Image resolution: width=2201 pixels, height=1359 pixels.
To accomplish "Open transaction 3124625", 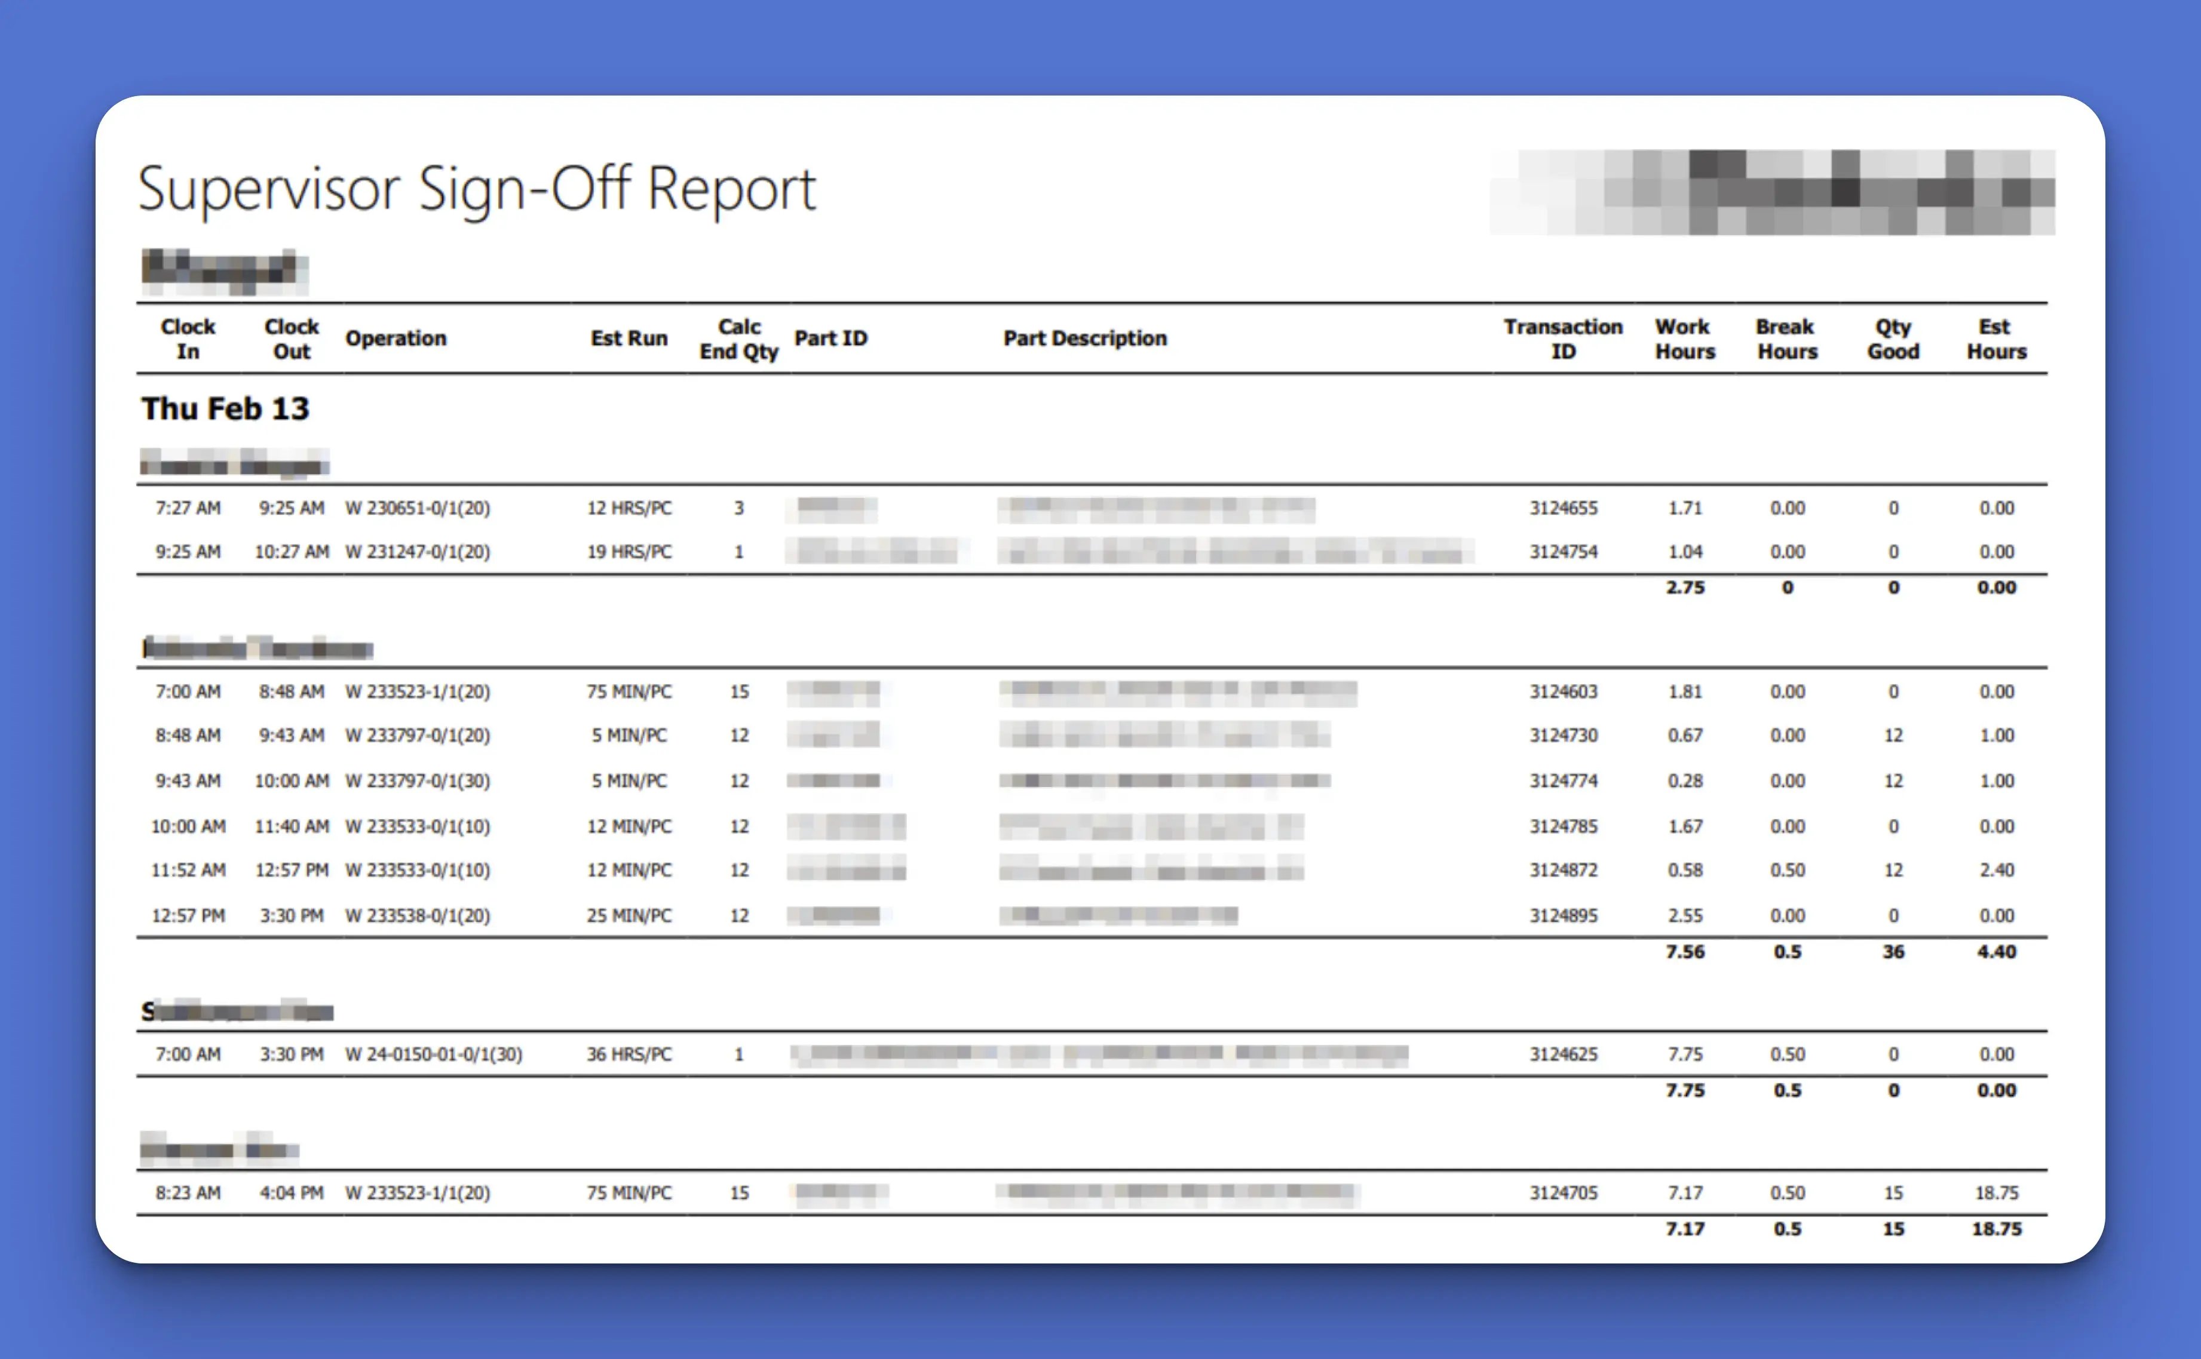I will point(1563,1054).
